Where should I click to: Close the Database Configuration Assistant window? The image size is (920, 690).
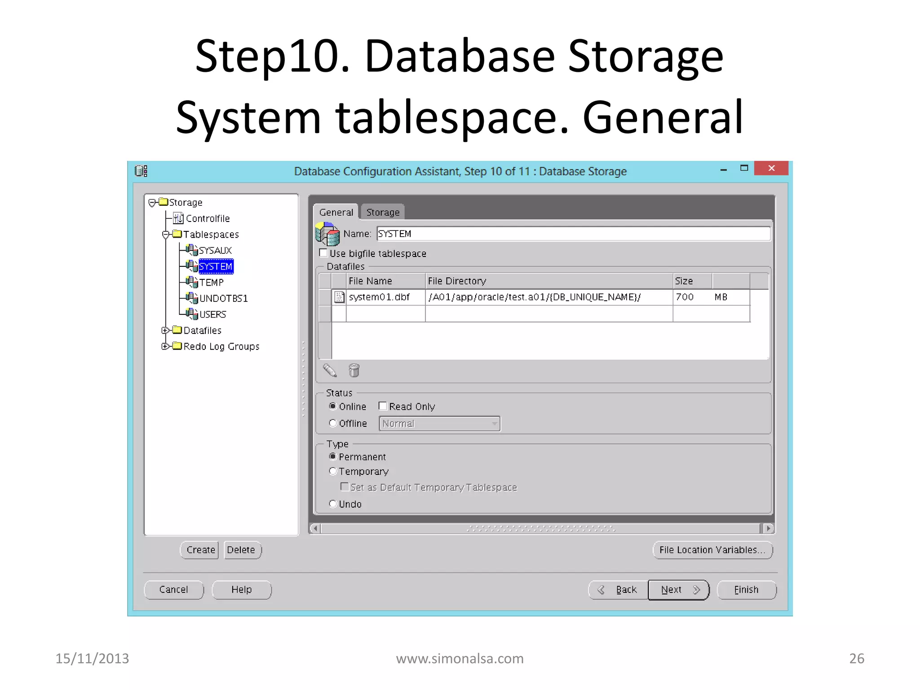(771, 168)
